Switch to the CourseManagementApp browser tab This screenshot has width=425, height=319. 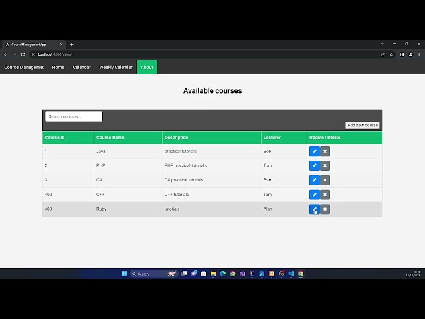pyautogui.click(x=34, y=45)
